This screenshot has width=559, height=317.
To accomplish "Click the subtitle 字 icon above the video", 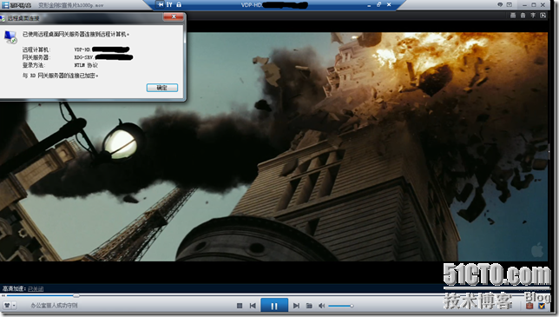I will pyautogui.click(x=533, y=16).
